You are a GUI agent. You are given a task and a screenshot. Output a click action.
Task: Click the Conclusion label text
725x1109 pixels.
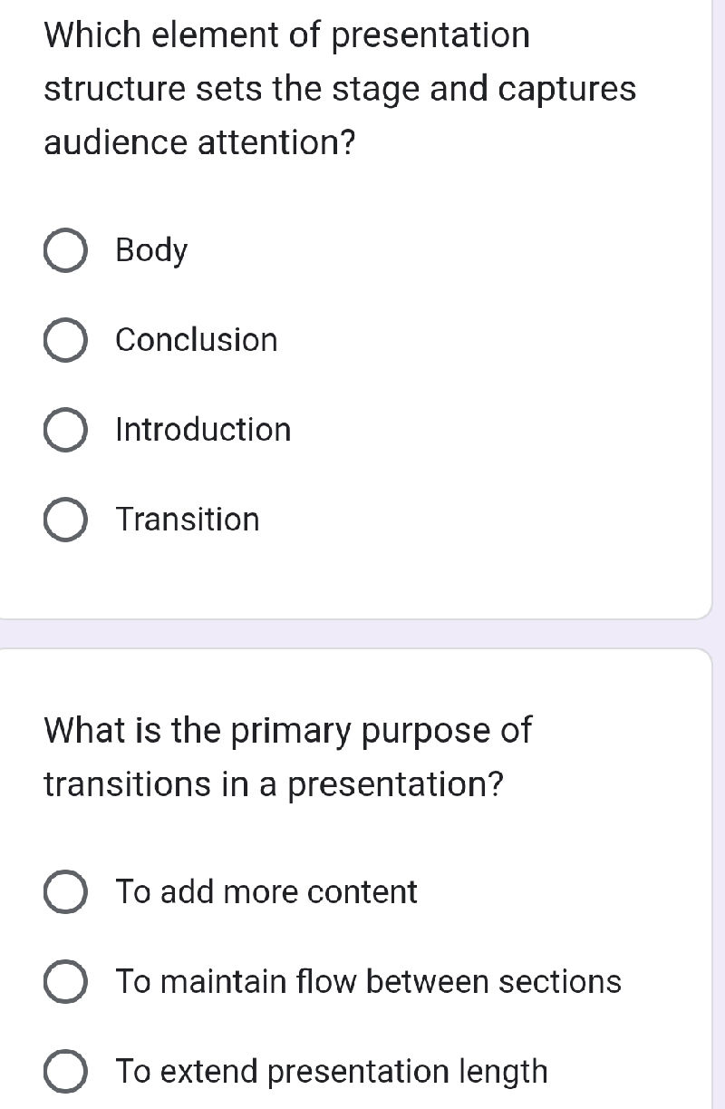coord(196,340)
